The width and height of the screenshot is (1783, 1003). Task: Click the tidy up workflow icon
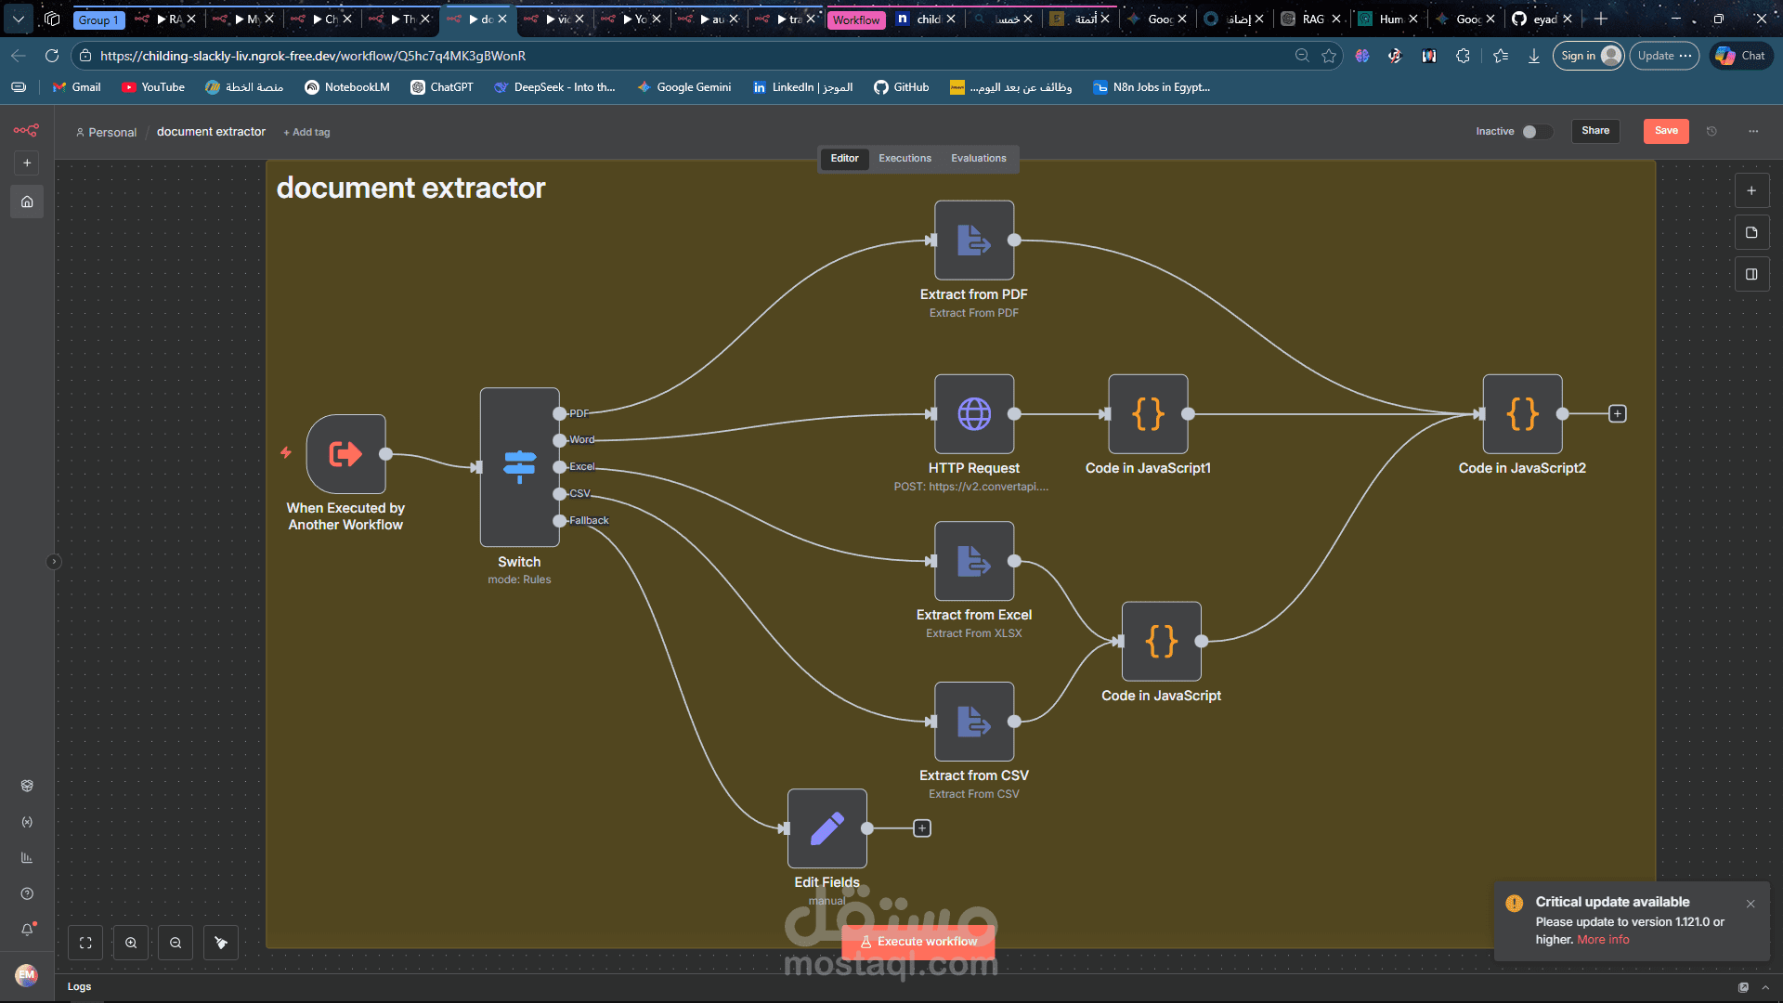click(x=221, y=943)
